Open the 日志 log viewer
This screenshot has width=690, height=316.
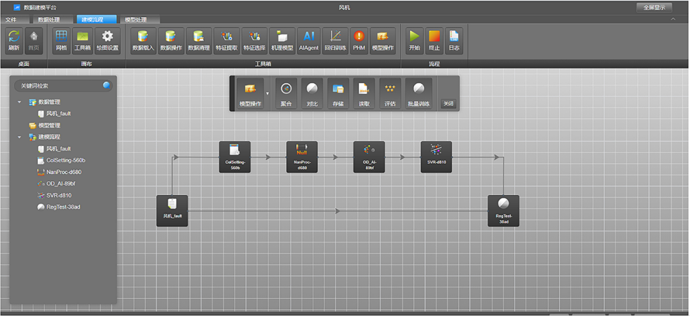pos(454,41)
